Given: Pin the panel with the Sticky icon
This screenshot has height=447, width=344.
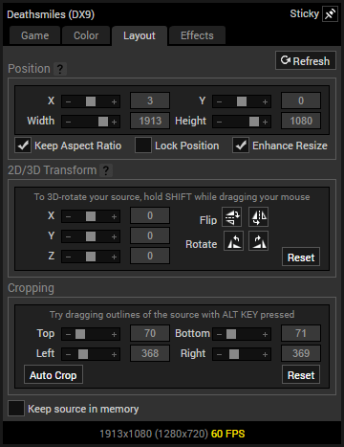Looking at the screenshot, I should tap(330, 14).
